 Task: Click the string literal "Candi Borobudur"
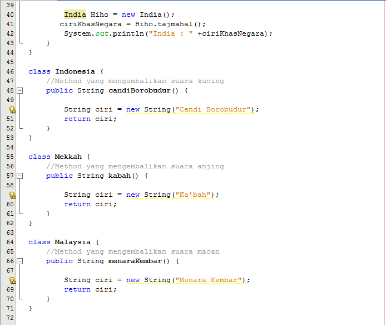tap(213, 109)
